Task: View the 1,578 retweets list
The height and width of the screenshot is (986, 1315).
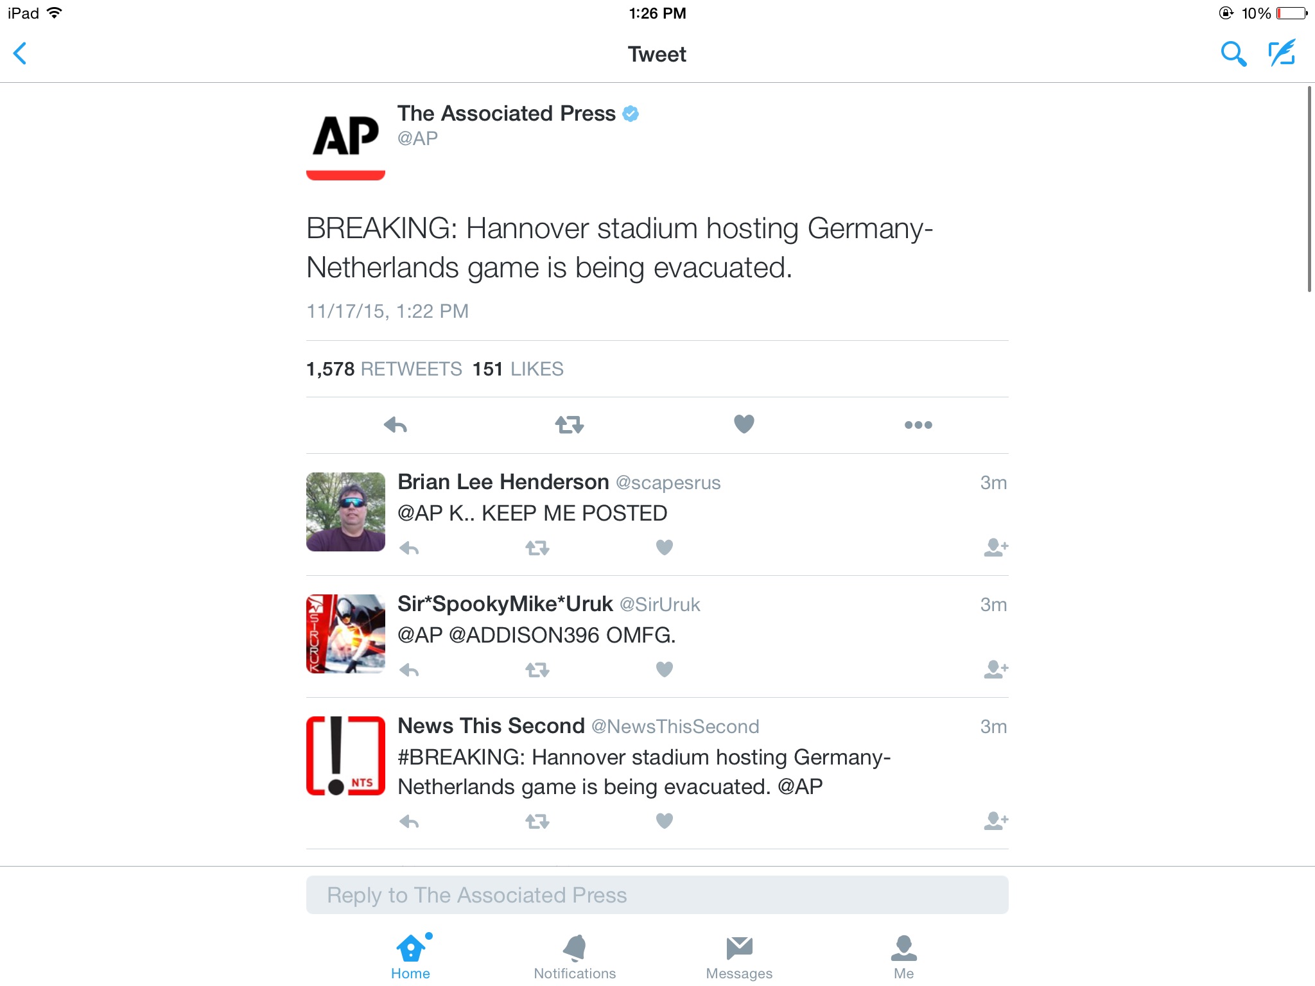Action: coord(384,369)
